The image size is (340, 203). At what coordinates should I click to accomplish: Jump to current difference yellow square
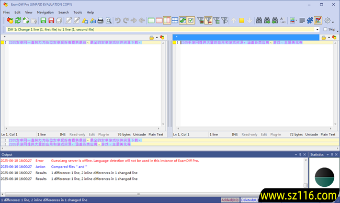pos(242,20)
